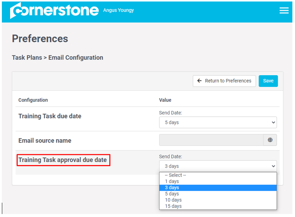
Task: Click the globe translation icon
Action: 270,140
